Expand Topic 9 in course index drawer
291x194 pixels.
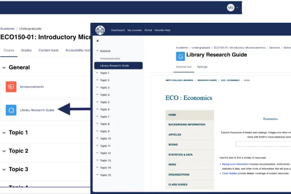click(x=97, y=131)
